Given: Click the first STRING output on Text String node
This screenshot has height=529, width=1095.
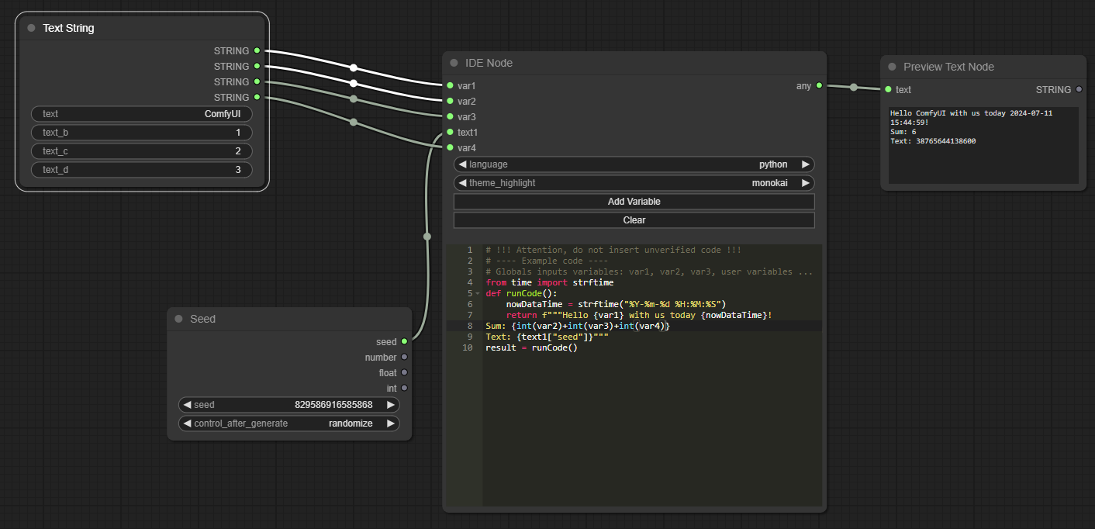Looking at the screenshot, I should 257,50.
